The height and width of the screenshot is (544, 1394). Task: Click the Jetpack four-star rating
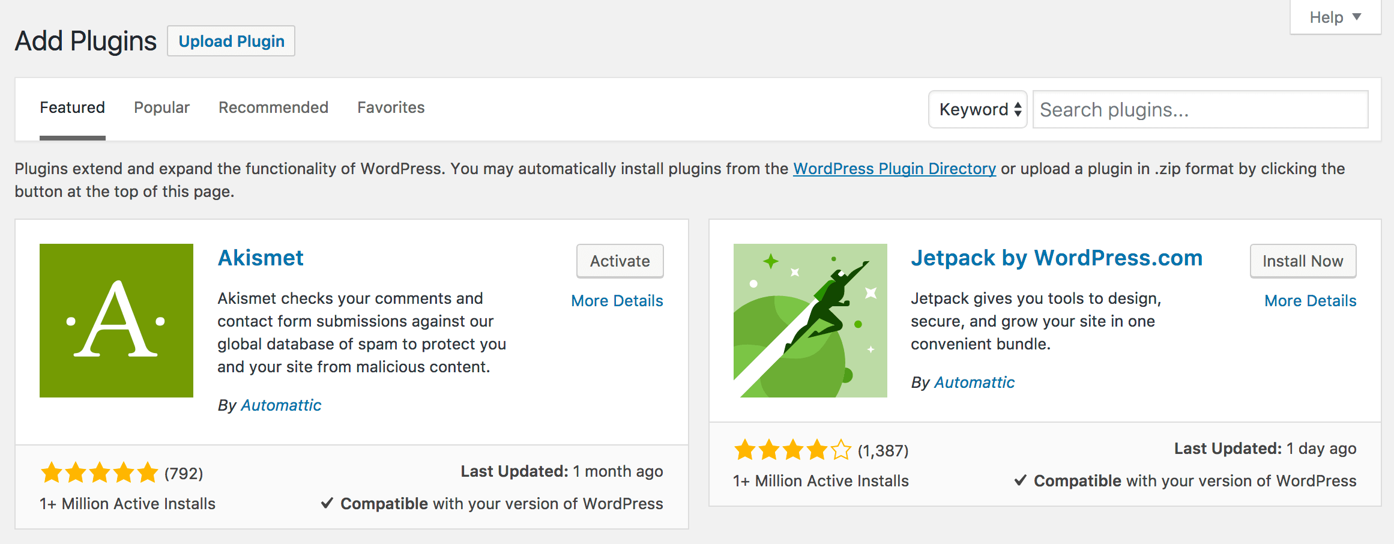pyautogui.click(x=792, y=450)
